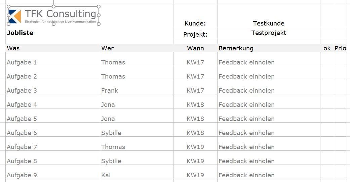Select the ok cell for Aufgabe 5

tap(327, 116)
